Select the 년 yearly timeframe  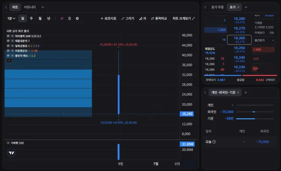(49, 18)
